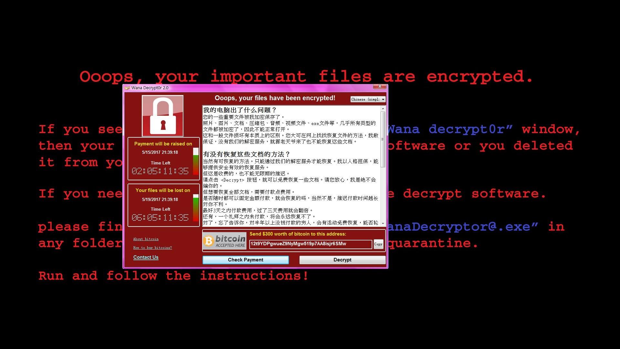Click the 'Copy' button next to bitcoin address
This screenshot has width=620, height=349.
pyautogui.click(x=377, y=244)
